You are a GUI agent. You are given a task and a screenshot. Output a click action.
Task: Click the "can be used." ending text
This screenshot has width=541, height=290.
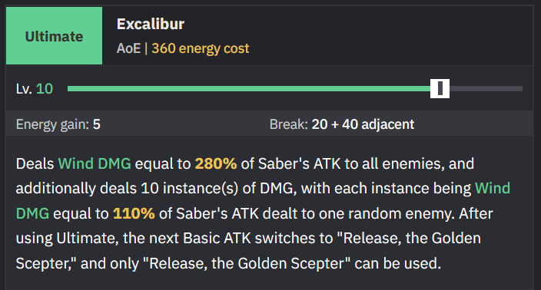(398, 263)
